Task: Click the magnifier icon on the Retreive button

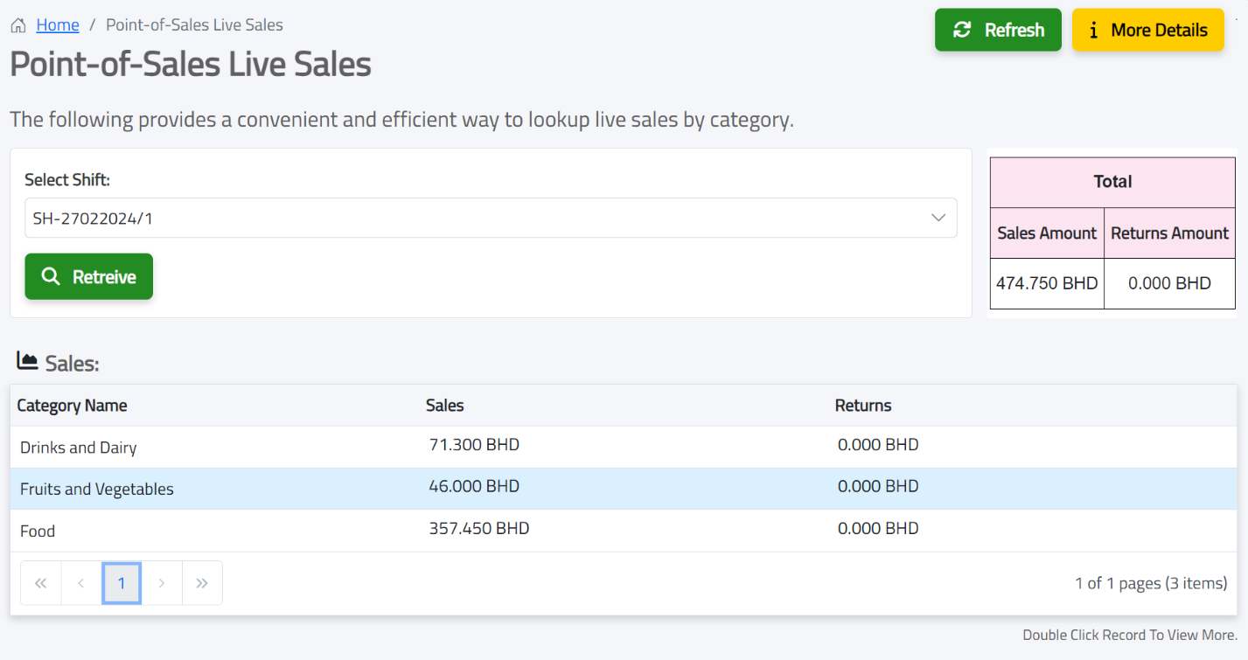Action: pos(51,276)
